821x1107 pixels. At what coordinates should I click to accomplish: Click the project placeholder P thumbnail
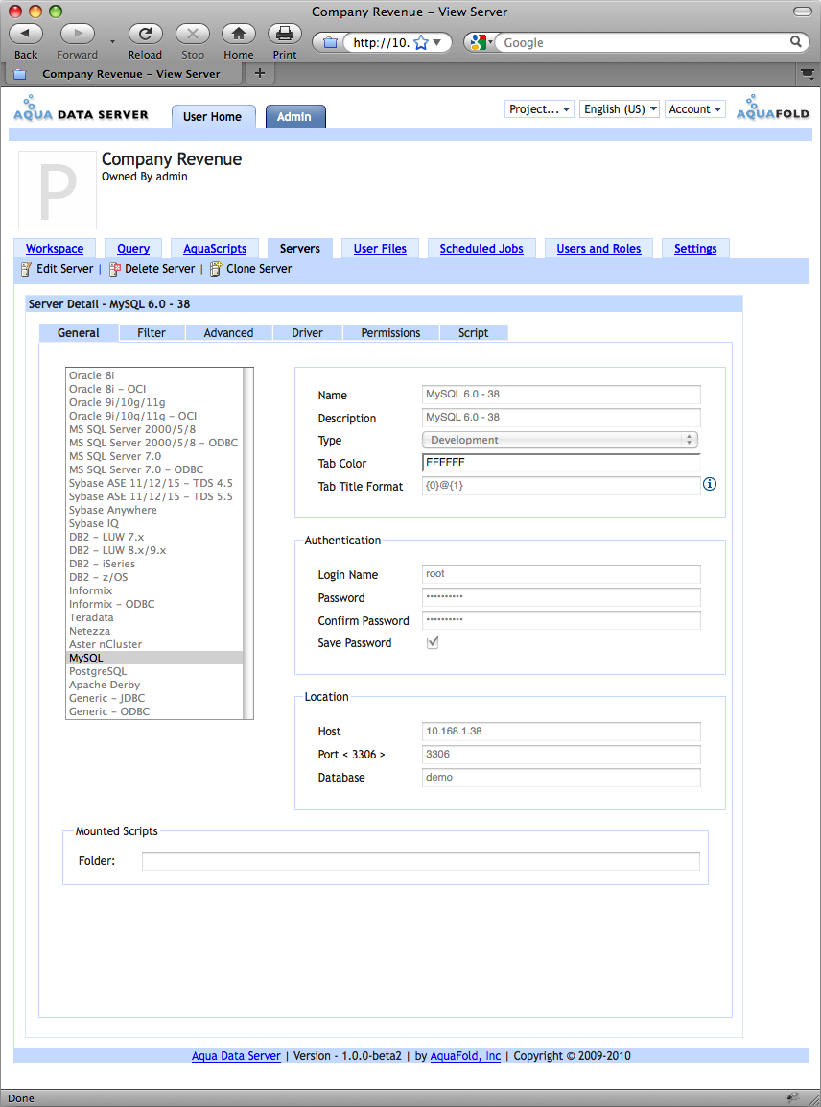coord(58,190)
